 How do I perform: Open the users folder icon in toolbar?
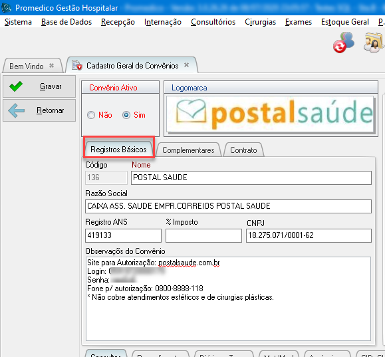pos(374,43)
